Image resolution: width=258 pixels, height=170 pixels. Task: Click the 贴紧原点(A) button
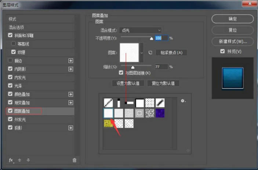171,53
